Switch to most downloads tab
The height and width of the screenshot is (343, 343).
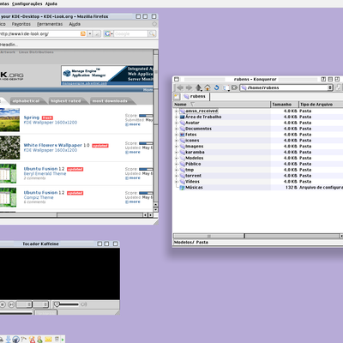click(x=110, y=101)
